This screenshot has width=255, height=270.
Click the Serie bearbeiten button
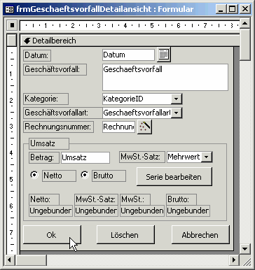click(x=174, y=176)
